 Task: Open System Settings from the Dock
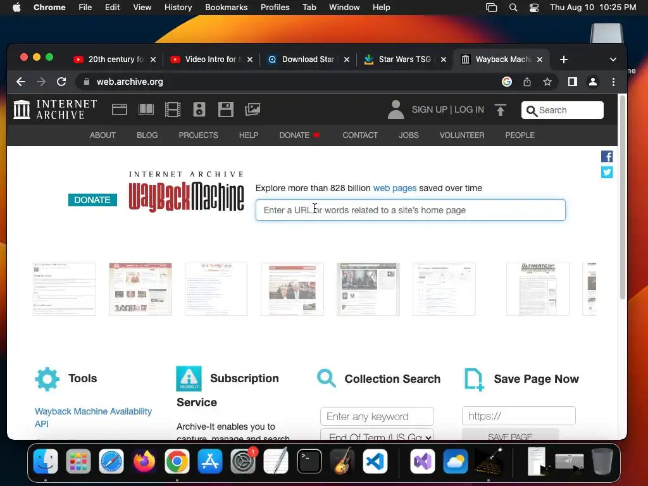tap(243, 461)
